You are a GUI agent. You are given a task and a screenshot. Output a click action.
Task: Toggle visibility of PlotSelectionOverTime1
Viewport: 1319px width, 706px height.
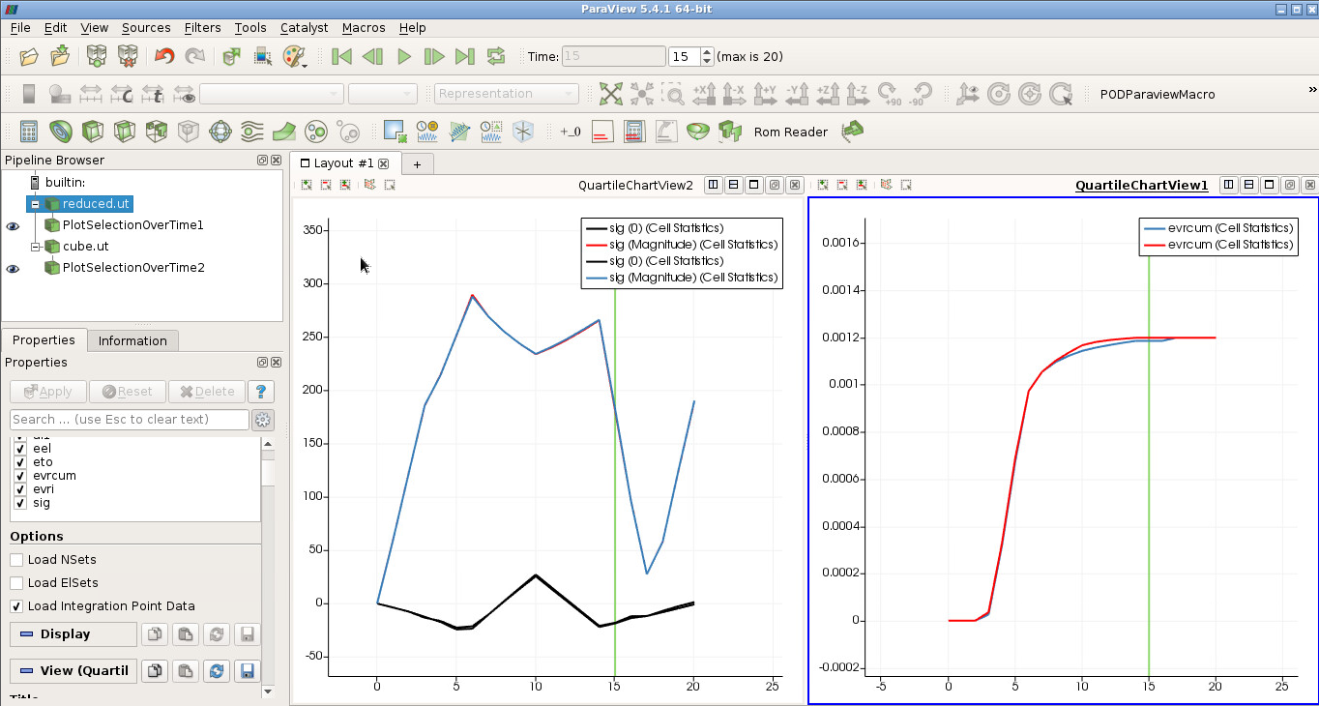[x=13, y=225]
